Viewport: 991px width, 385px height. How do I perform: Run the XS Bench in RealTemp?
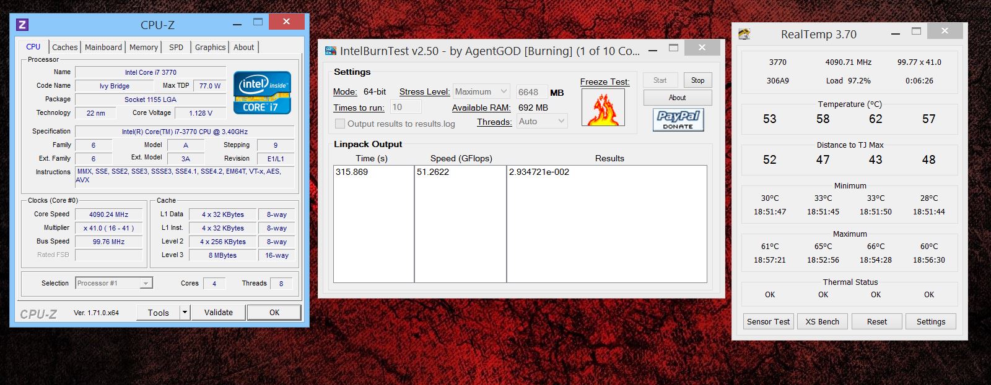(x=822, y=321)
